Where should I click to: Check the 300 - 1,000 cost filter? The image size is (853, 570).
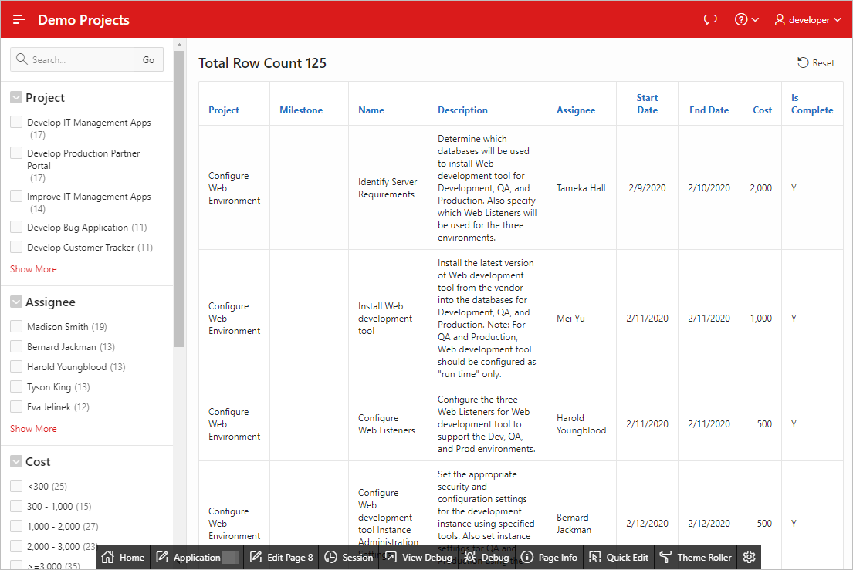coord(16,507)
